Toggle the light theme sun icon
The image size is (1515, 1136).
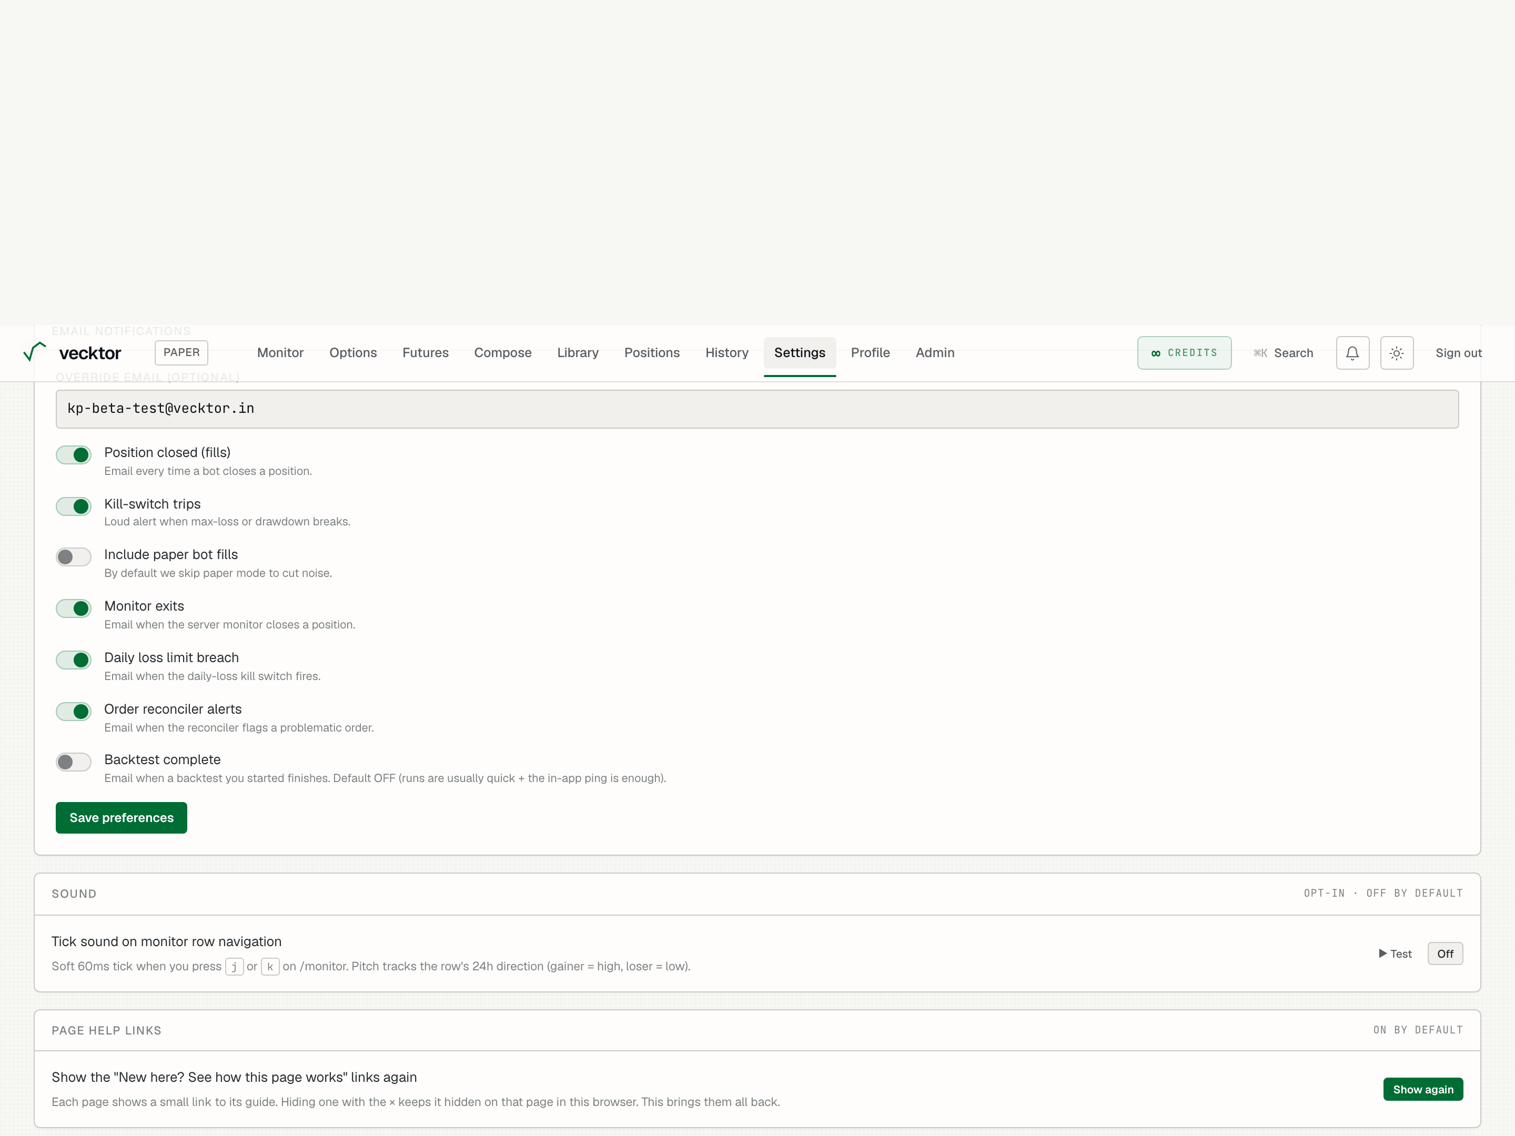tap(1397, 353)
